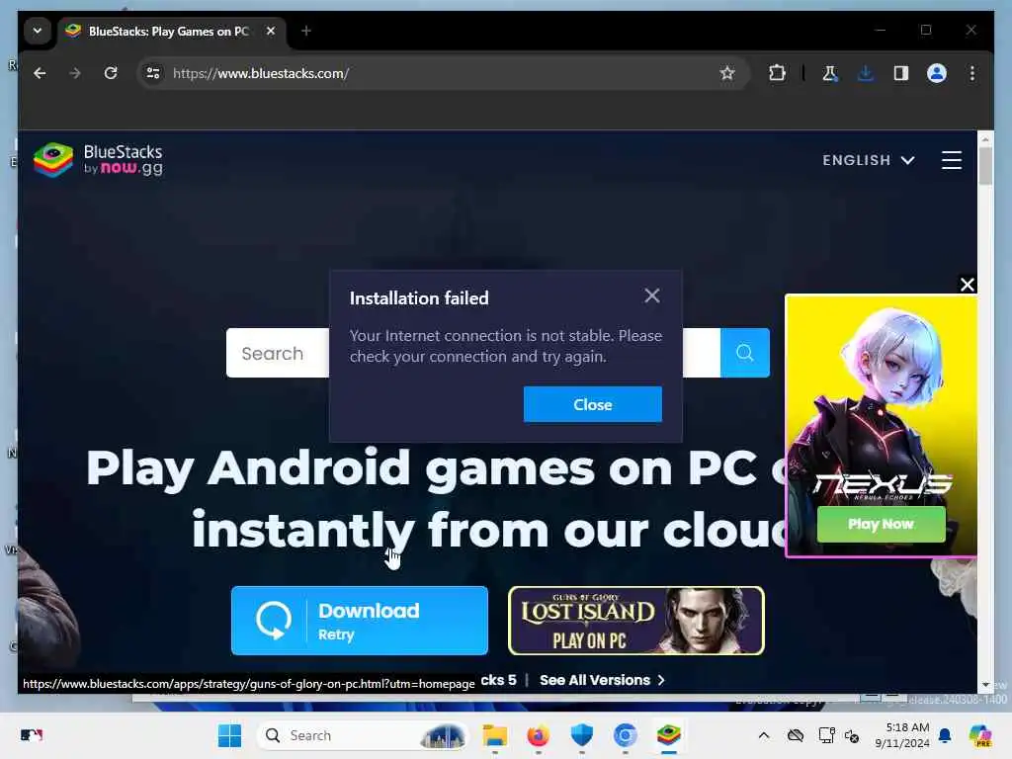Click the page vertical scrollbar thumb
This screenshot has width=1012, height=759.
[x=985, y=166]
